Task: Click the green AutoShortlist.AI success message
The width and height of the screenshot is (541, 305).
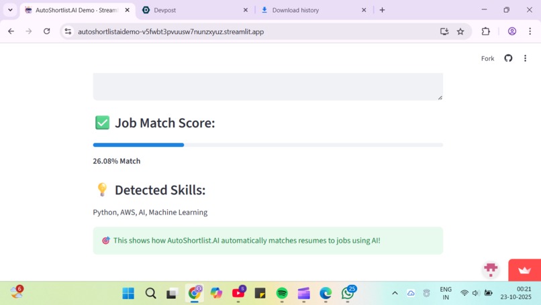Action: pos(268,241)
